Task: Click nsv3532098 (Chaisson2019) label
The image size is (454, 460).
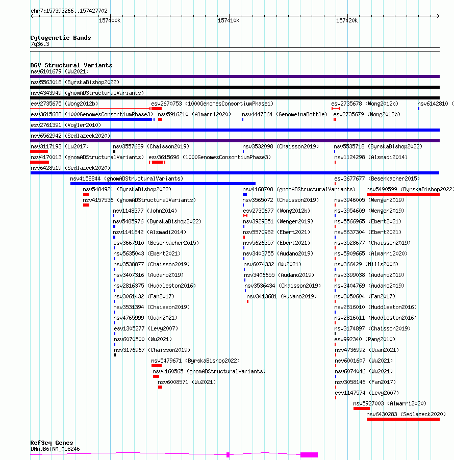Action: 281,147
